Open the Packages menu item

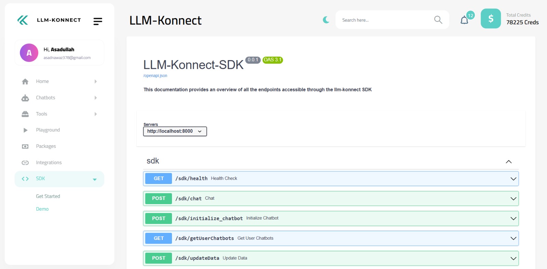coord(46,146)
